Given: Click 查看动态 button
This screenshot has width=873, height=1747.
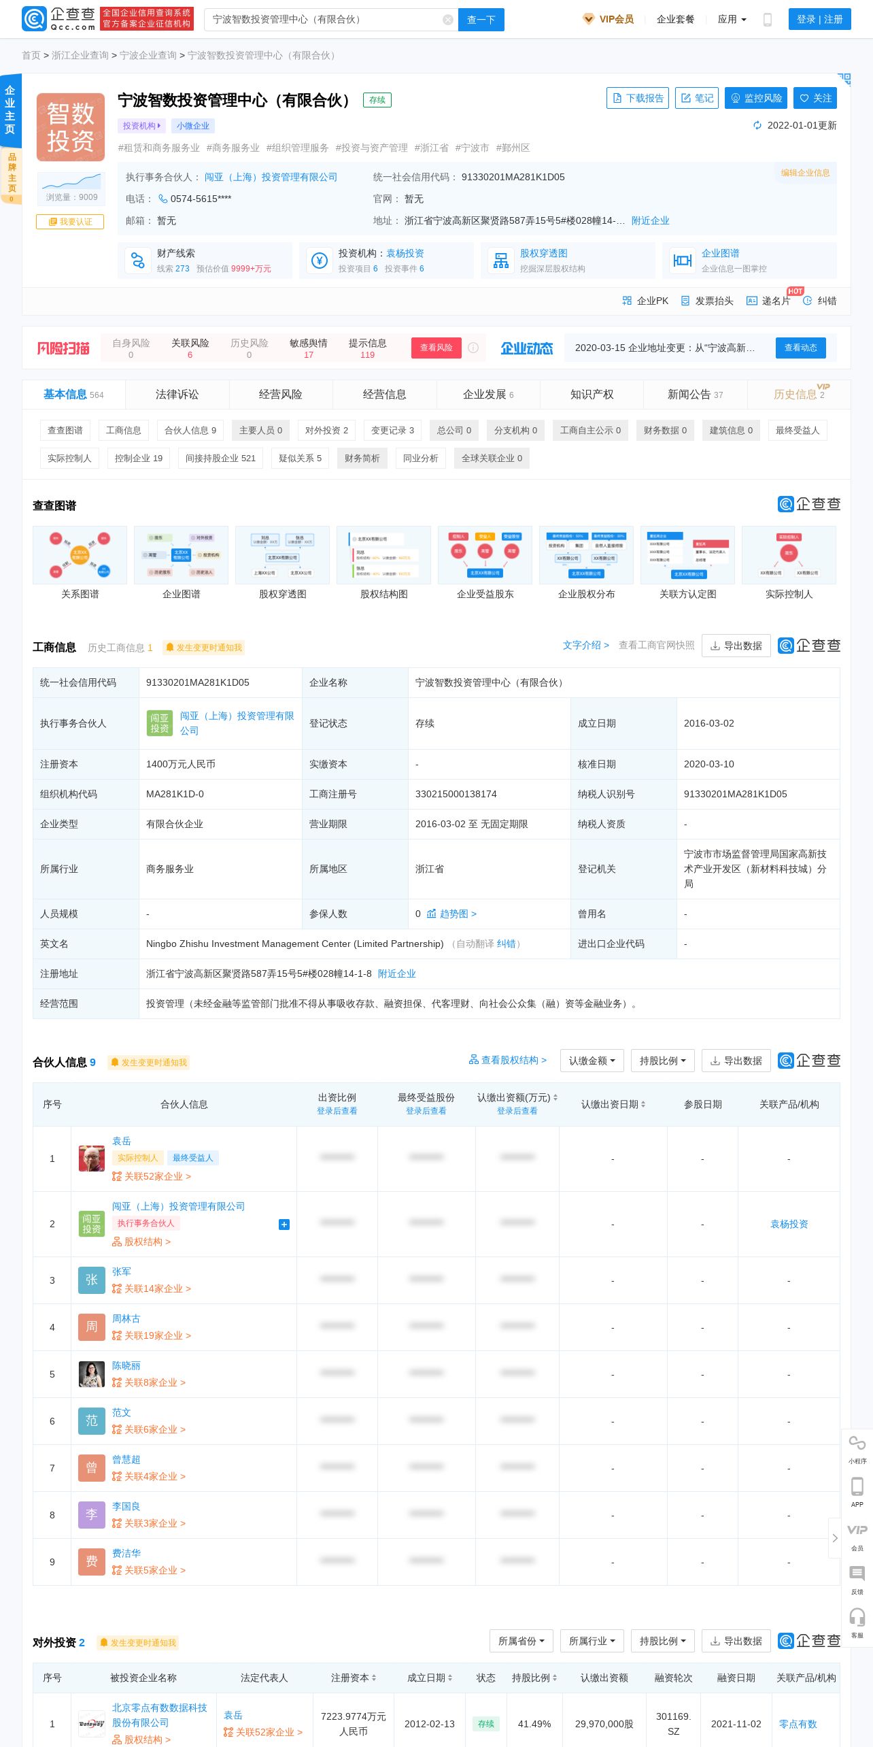Looking at the screenshot, I should pos(801,348).
